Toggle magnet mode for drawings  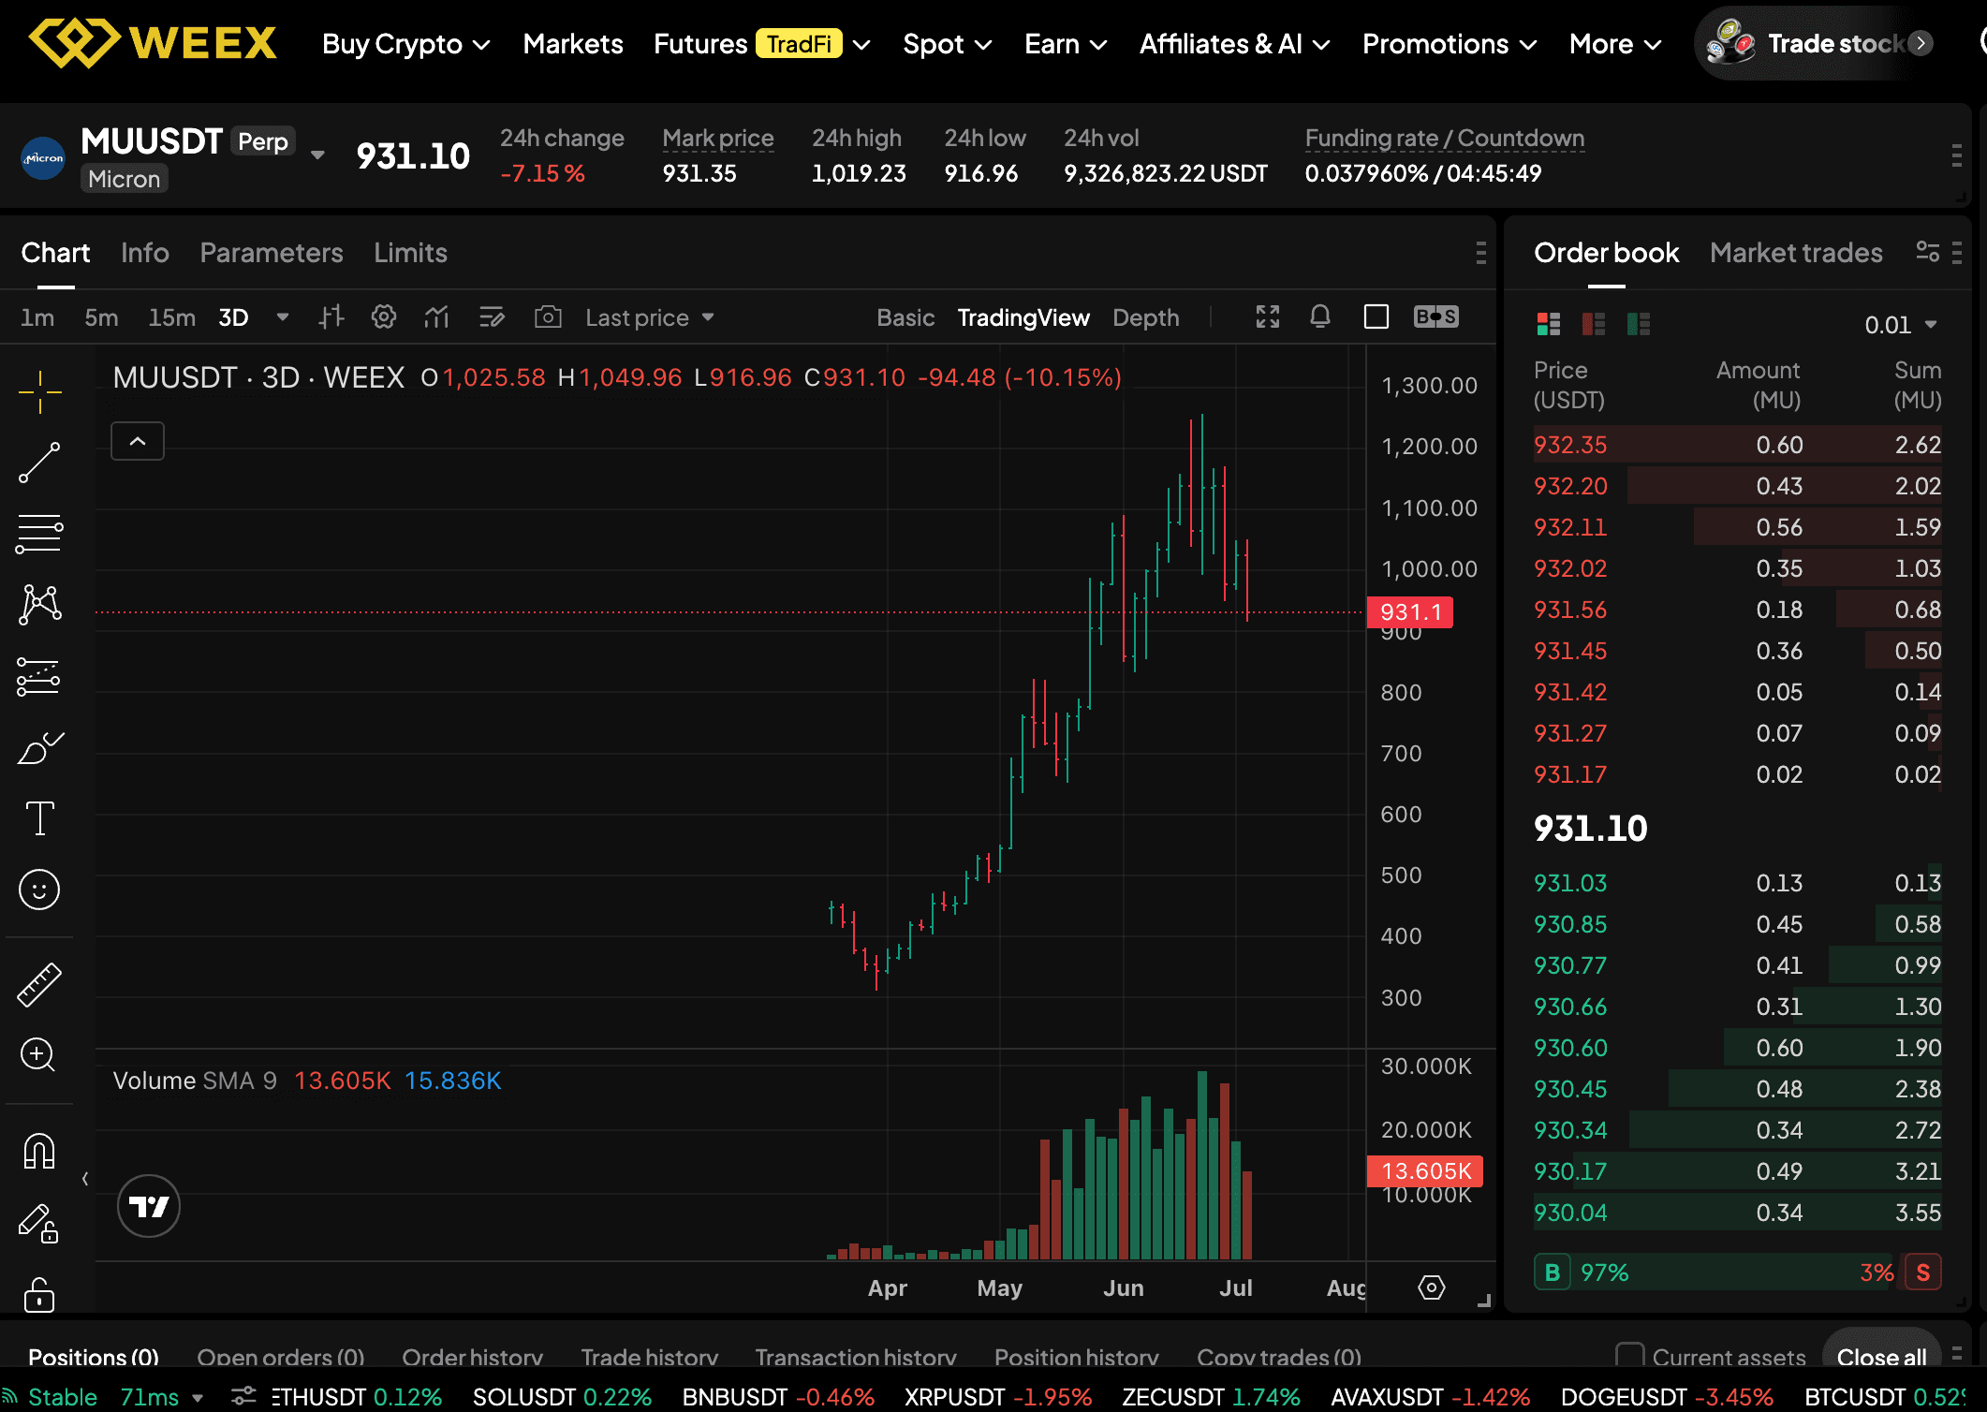pos(39,1151)
